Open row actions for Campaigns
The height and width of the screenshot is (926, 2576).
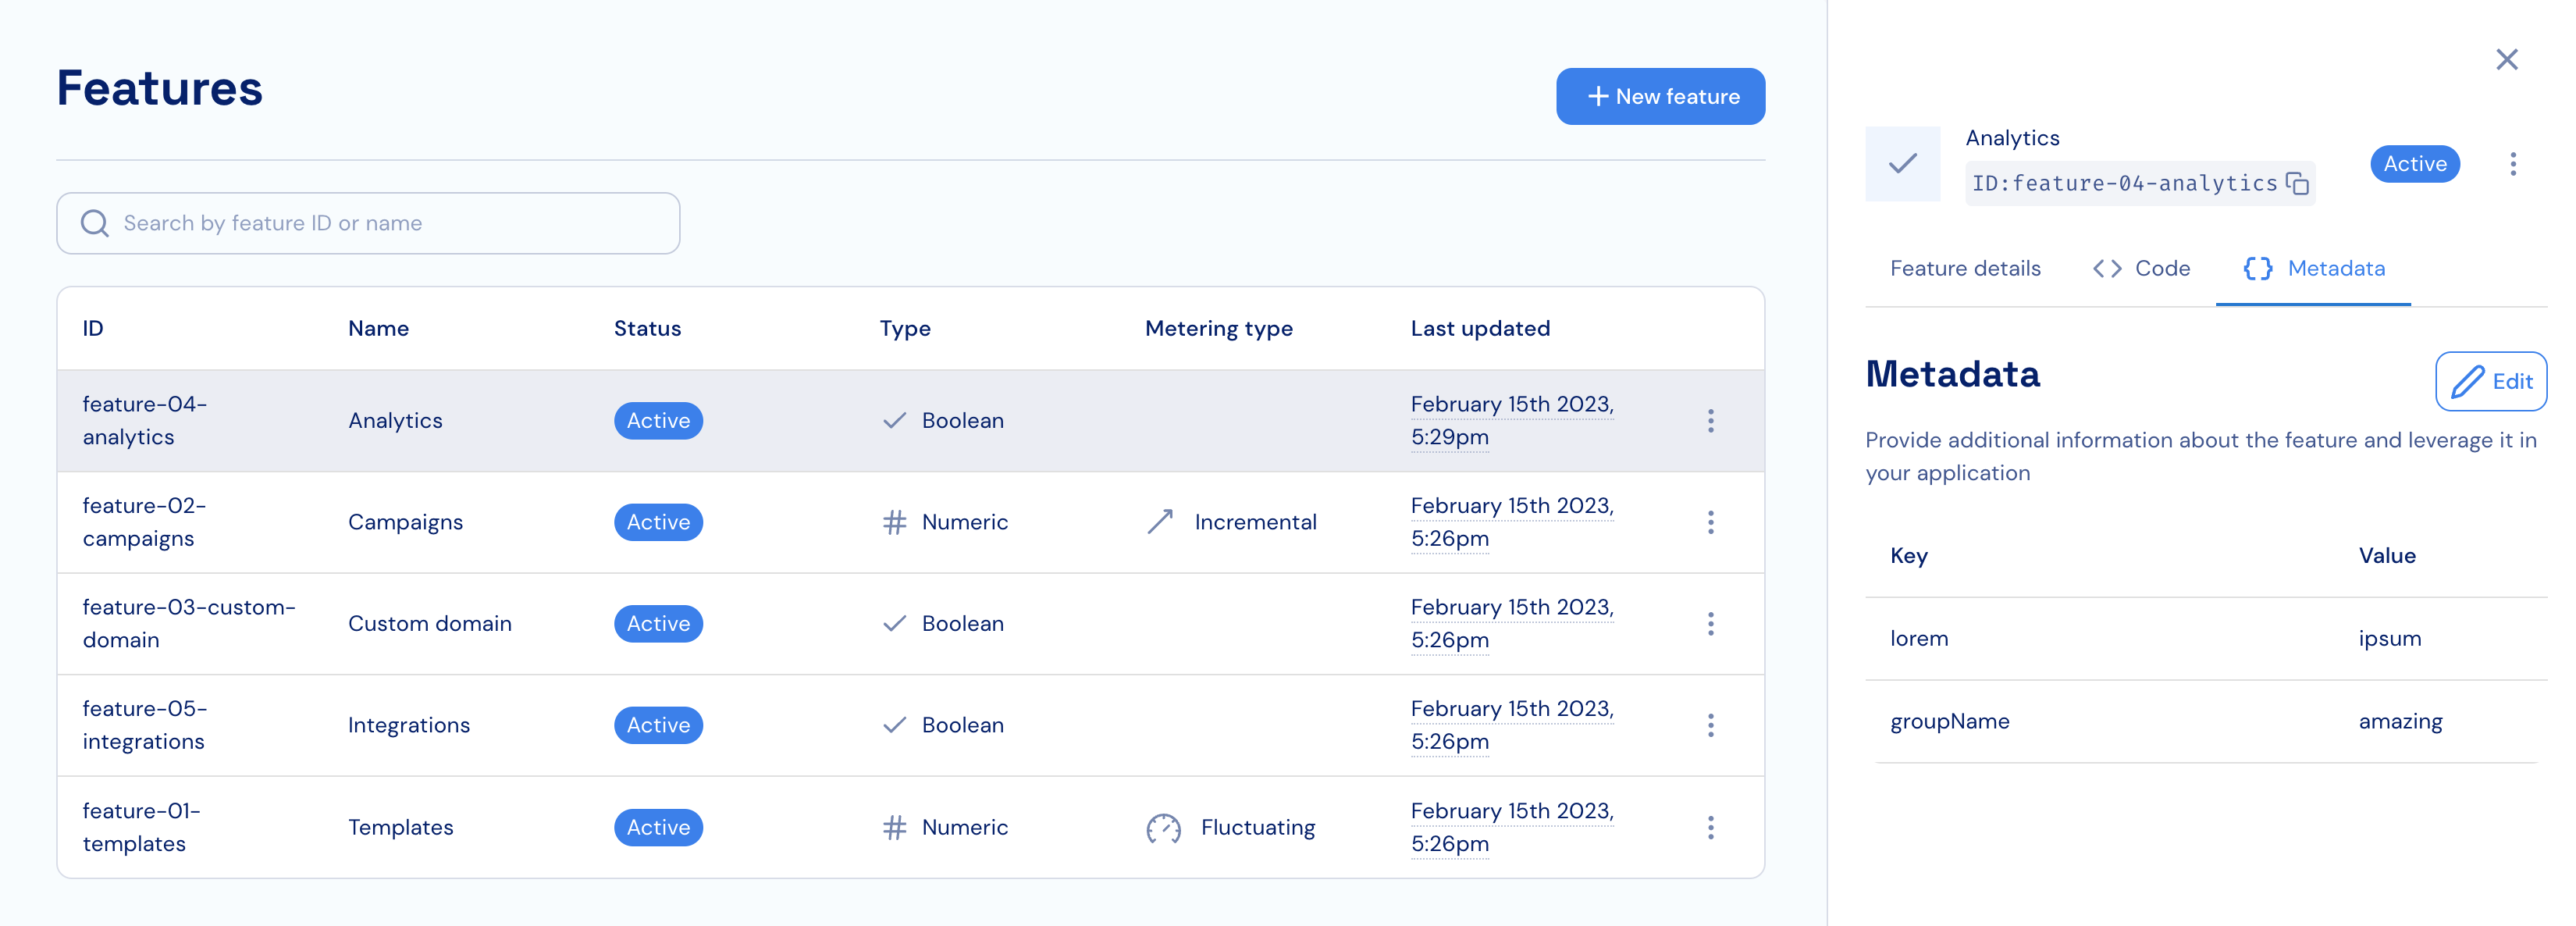click(1710, 522)
